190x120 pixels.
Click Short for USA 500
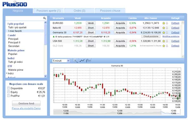(x=91, y=41)
